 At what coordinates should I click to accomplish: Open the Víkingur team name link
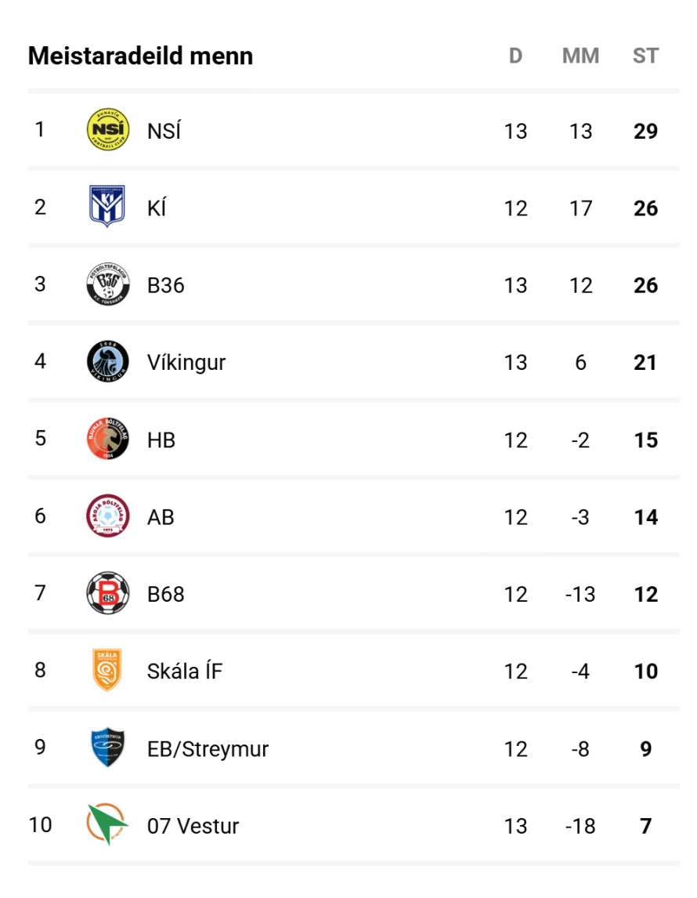point(186,363)
